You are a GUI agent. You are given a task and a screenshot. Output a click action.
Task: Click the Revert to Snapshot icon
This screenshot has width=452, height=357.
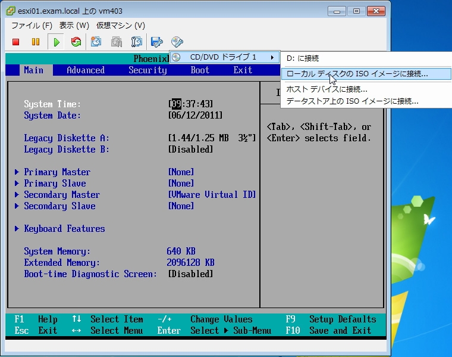tap(117, 42)
